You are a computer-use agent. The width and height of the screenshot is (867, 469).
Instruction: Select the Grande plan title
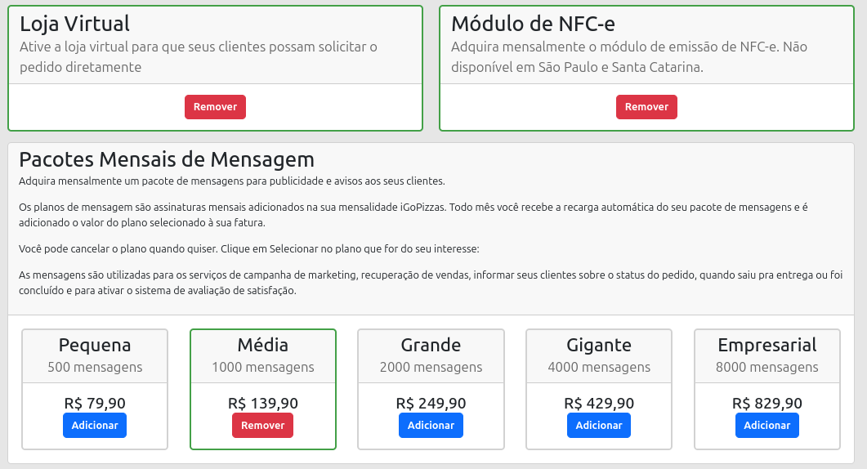431,345
